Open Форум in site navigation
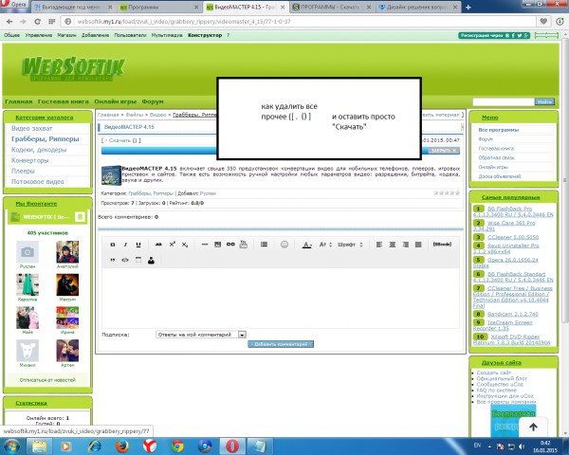This screenshot has width=569, height=455. (x=153, y=101)
